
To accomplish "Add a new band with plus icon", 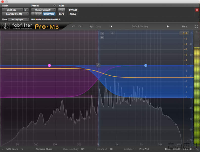I will tap(112, 33).
